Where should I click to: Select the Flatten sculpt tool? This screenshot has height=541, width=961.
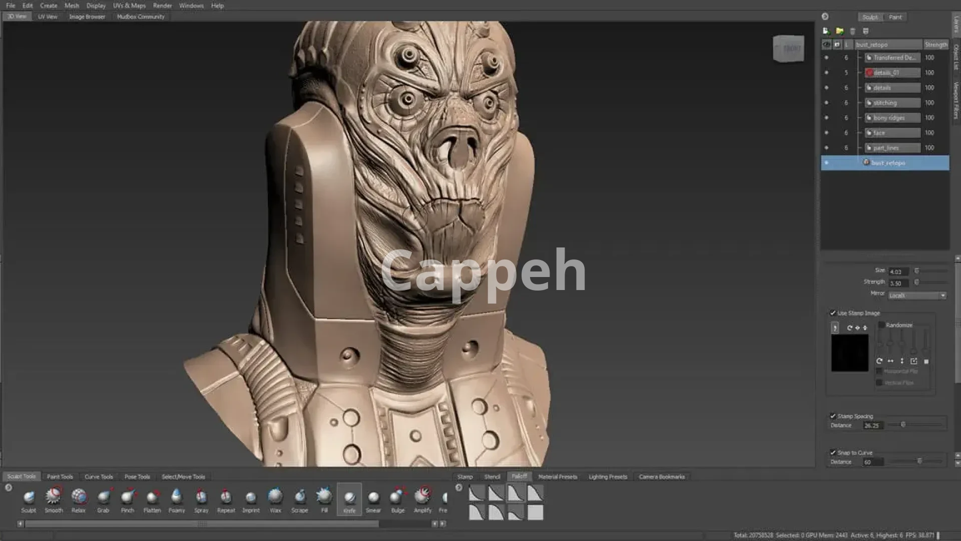pos(152,497)
